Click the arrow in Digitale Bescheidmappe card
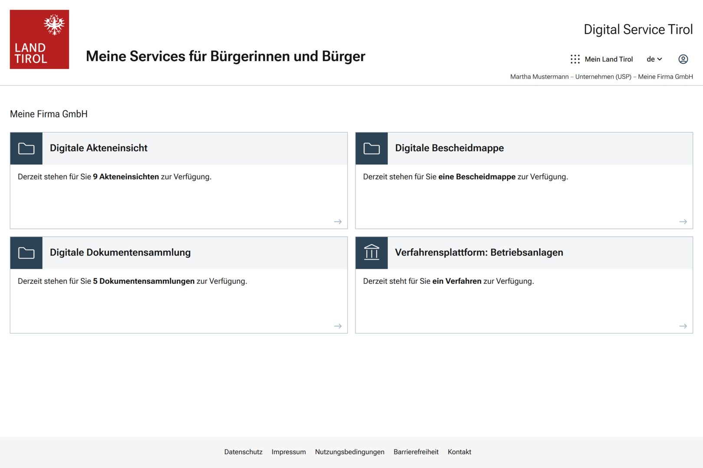The width and height of the screenshot is (703, 468). point(683,222)
